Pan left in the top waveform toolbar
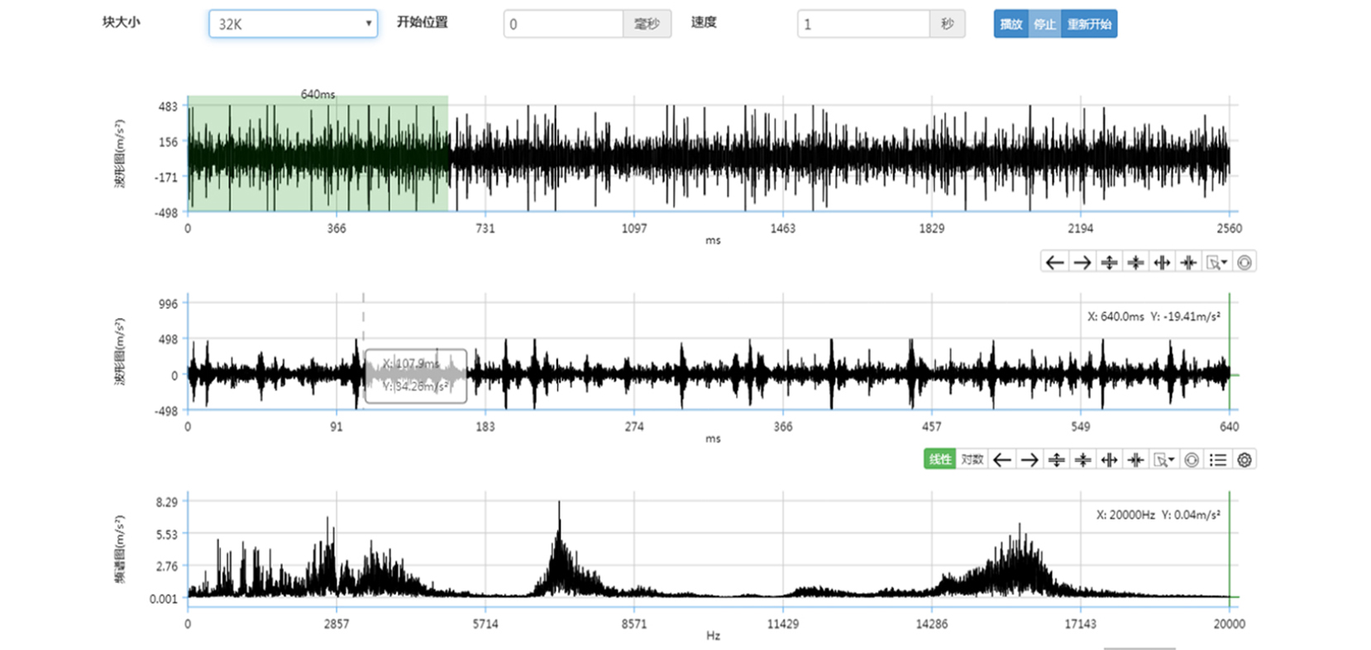Viewport: 1371px width, 650px height. tap(1054, 263)
